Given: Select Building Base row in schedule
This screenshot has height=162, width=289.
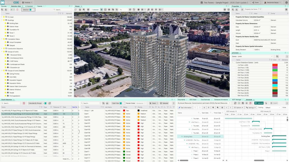Looking at the screenshot, I should pyautogui.click(x=200, y=137).
